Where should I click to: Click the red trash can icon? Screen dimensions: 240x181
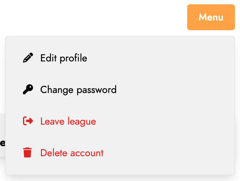(x=27, y=153)
